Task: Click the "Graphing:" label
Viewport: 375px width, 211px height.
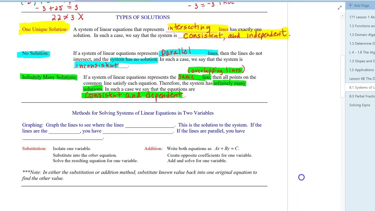Action: 33,125
